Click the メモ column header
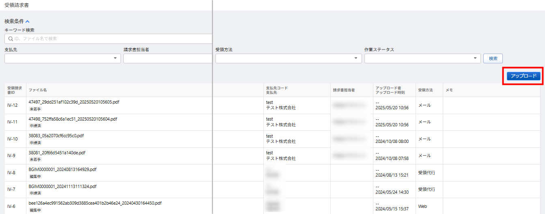This screenshot has width=545, height=214. 449,90
